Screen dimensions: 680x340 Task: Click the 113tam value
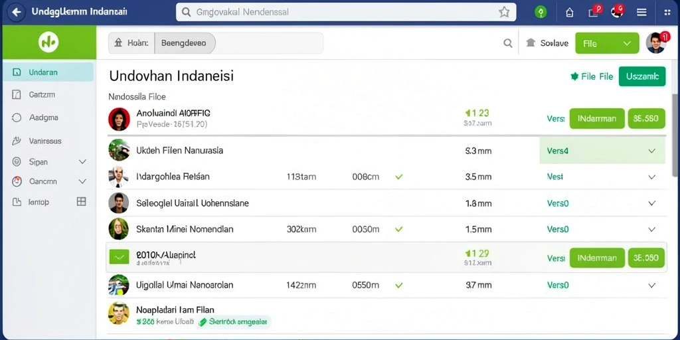tap(301, 177)
